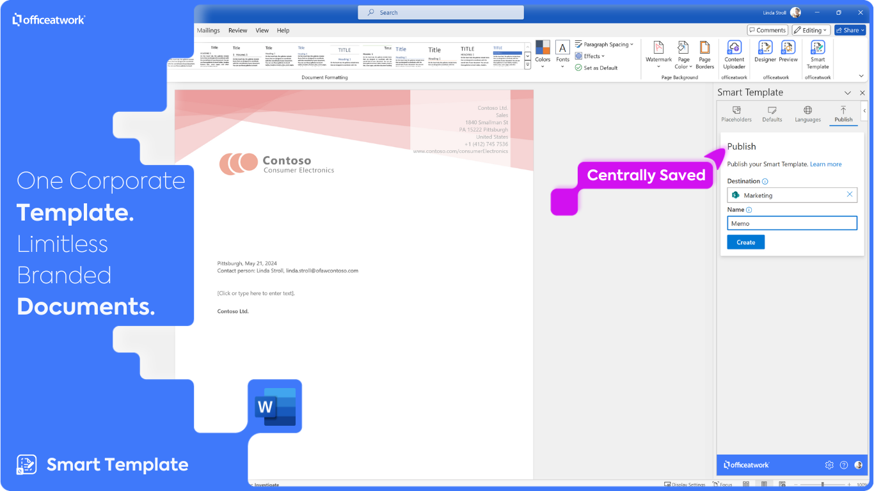Expand the Effects dropdown
The width and height of the screenshot is (874, 491).
click(x=589, y=56)
